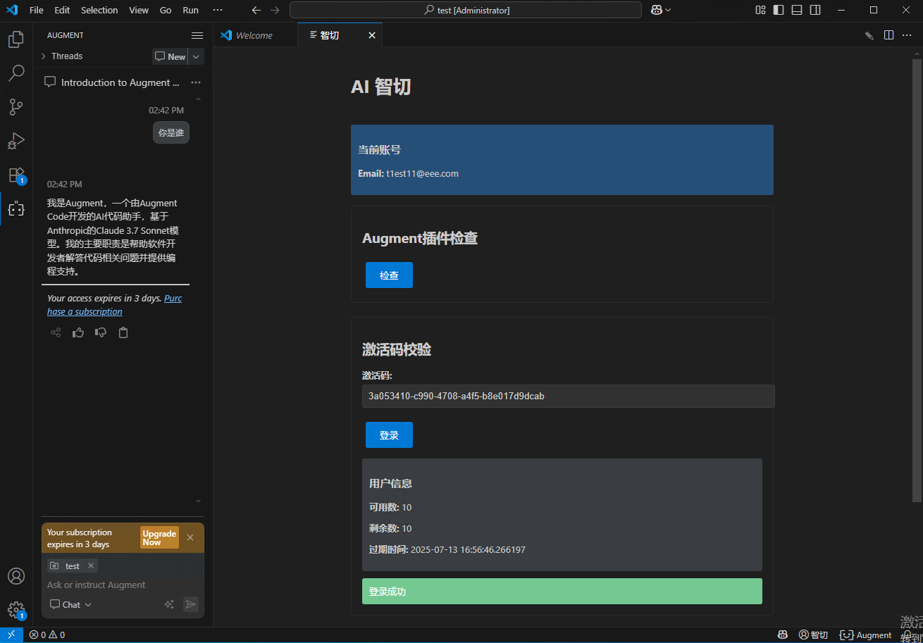Click the 检查 button
This screenshot has height=643, width=923.
(389, 275)
